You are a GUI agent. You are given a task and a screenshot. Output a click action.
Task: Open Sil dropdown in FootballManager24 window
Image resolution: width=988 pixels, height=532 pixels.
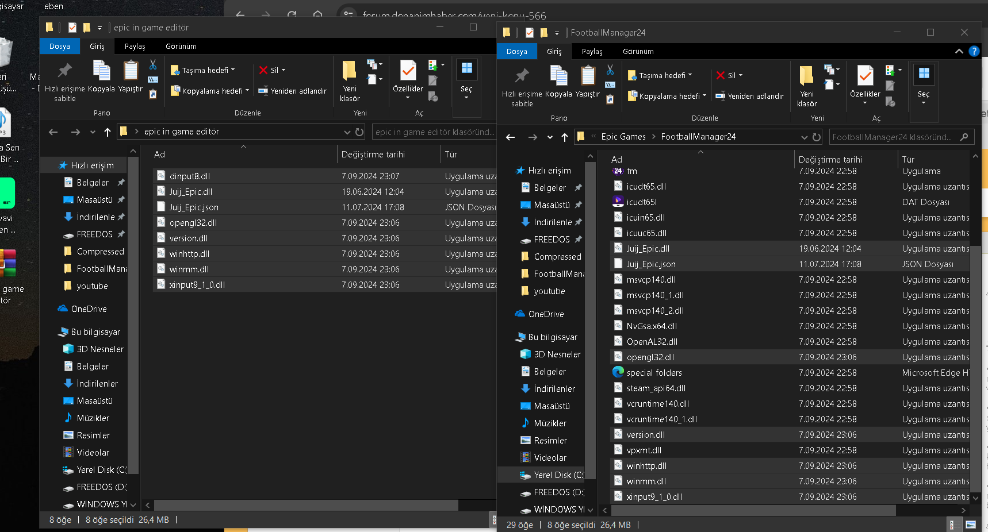click(x=741, y=75)
